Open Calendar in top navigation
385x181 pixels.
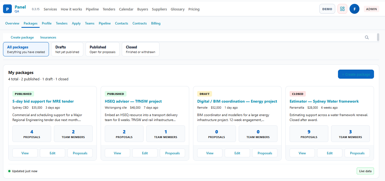pos(126,9)
